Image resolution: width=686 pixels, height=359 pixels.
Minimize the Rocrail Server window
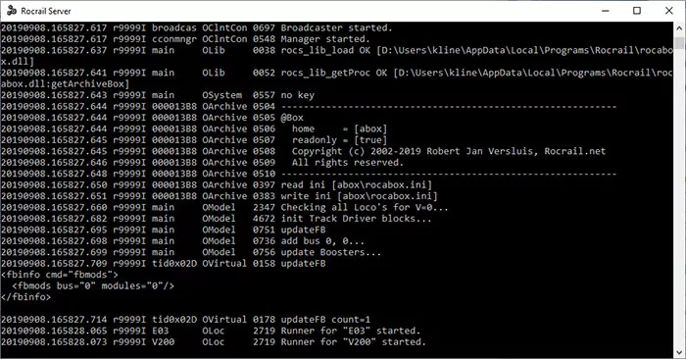point(606,11)
